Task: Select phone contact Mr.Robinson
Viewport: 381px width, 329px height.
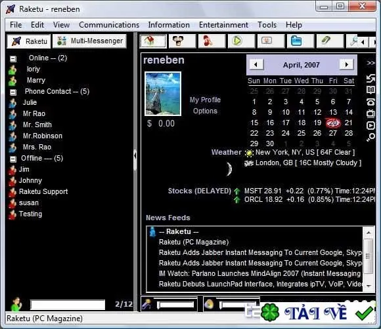Action: pos(43,136)
